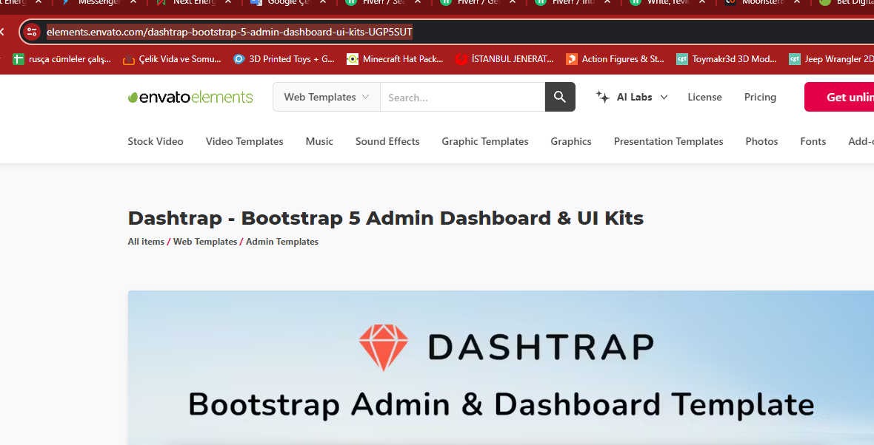Viewport: 874px width, 445px height.
Task: Open the 'Çelik Vida ve Somu...' bookmark
Action: tap(172, 59)
